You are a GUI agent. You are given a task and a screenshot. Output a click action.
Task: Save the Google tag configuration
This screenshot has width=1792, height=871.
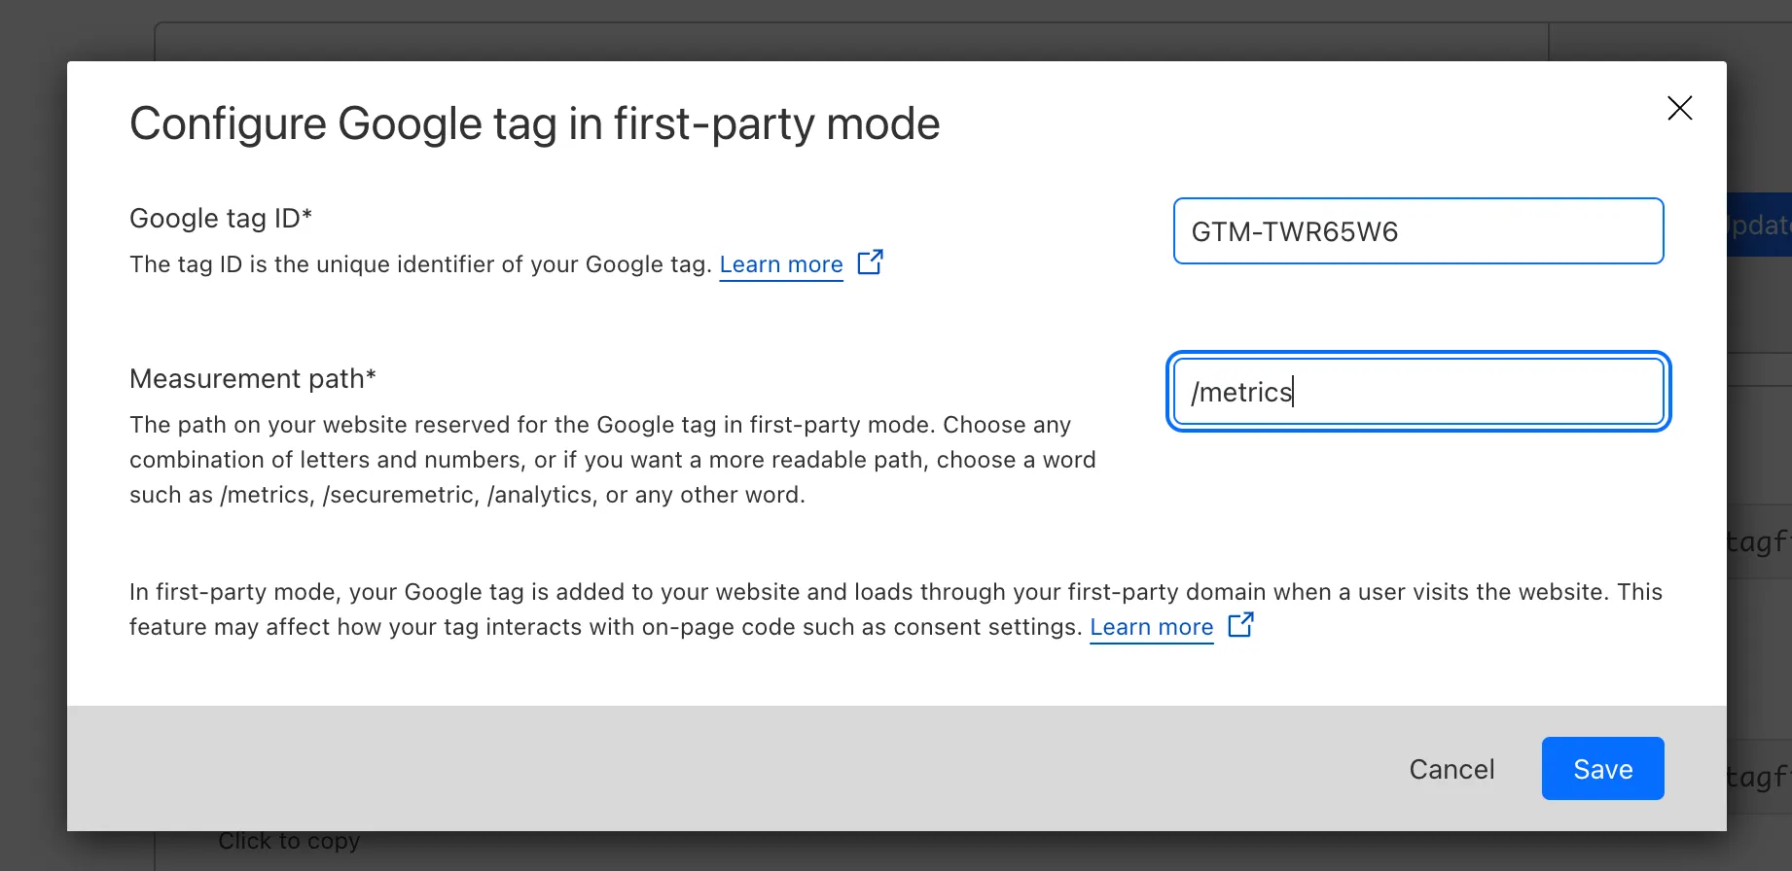(x=1601, y=769)
